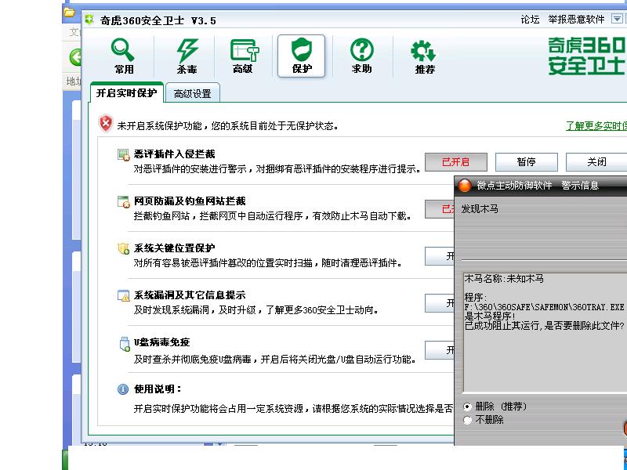Click the 微点主动防御软件 警示信息 title bar
The width and height of the screenshot is (627, 470).
pyautogui.click(x=538, y=186)
